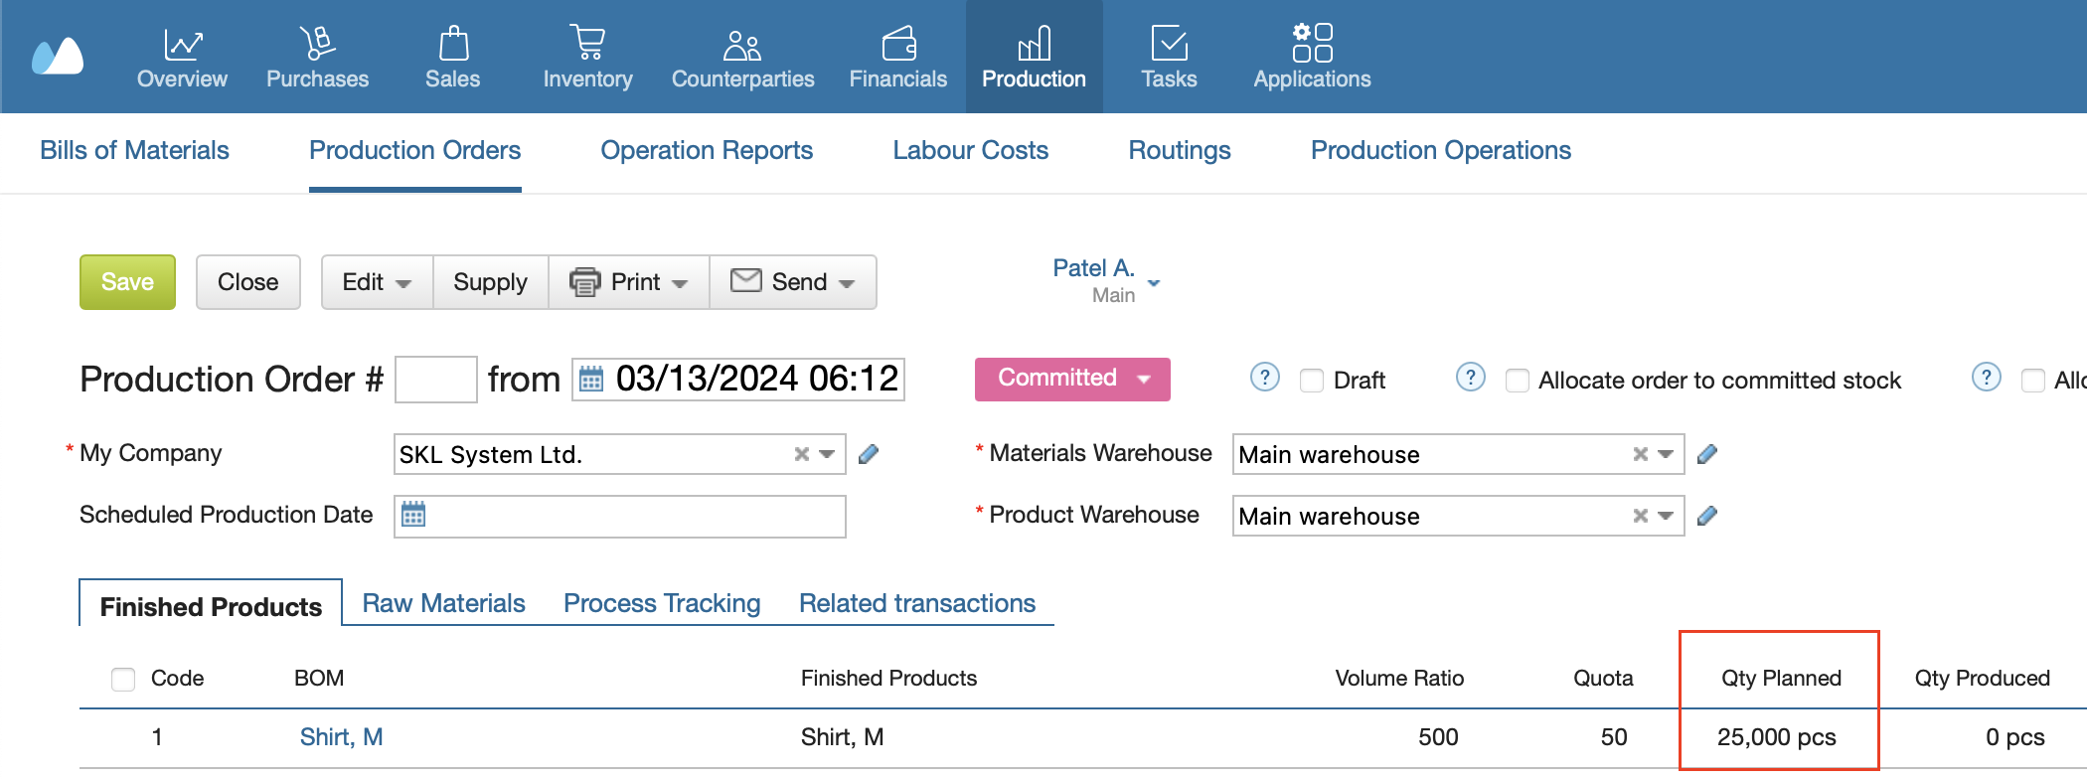Switch to Bills of Materials tab
Viewport: 2087px width, 779px height.
click(134, 150)
